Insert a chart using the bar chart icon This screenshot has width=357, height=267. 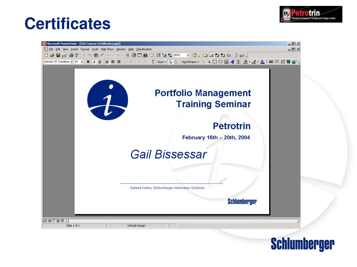pyautogui.click(x=145, y=55)
